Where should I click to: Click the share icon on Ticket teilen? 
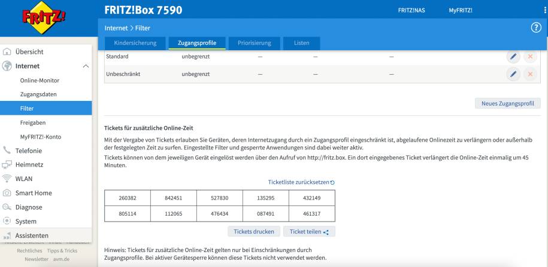326,232
